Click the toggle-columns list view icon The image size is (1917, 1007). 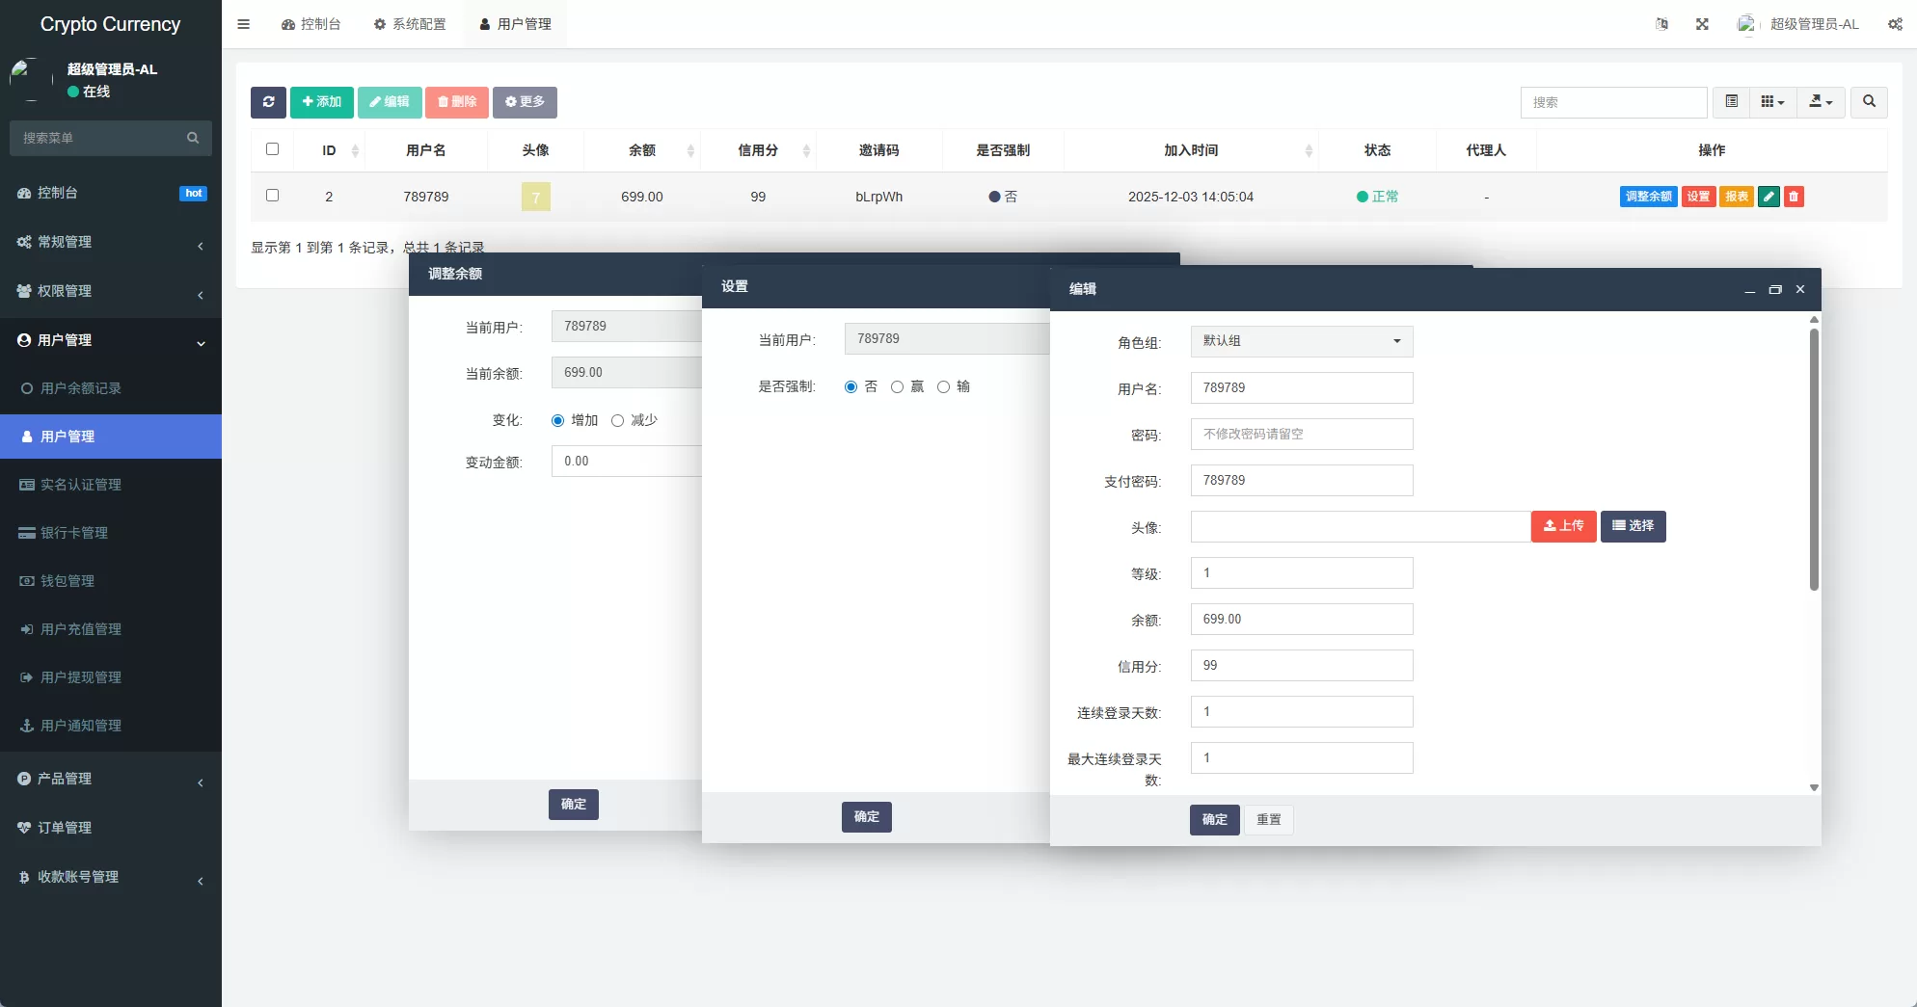coord(1730,102)
